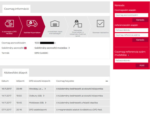
Task: Click status text 'A küldemény beérkezett a feladó depóba'
Action: (77, 103)
